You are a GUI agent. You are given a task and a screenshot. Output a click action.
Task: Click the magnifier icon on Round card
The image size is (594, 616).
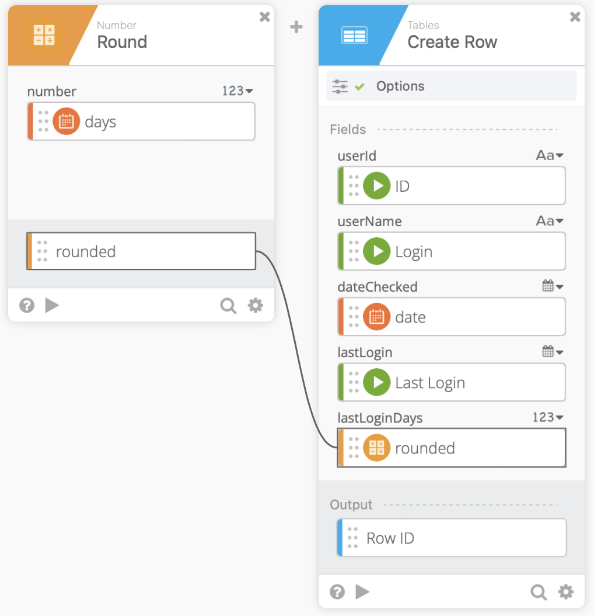[x=228, y=305]
